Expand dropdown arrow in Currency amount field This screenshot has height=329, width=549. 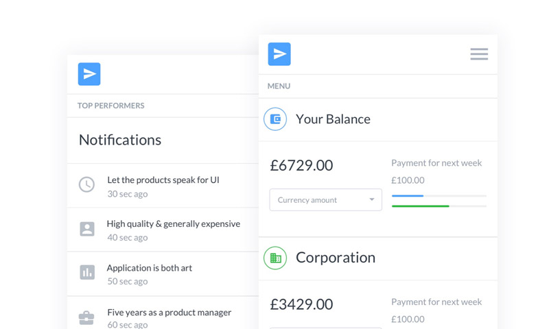click(x=372, y=199)
